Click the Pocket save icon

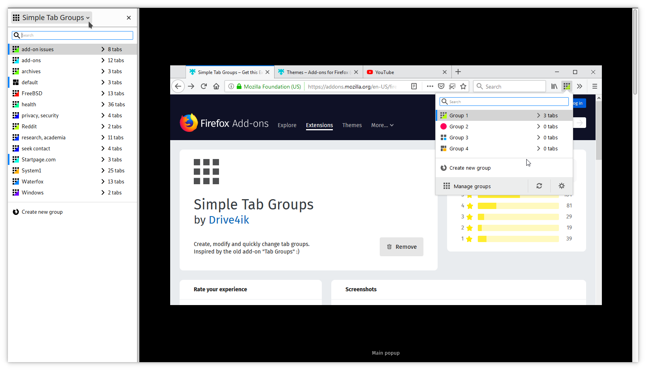(441, 86)
